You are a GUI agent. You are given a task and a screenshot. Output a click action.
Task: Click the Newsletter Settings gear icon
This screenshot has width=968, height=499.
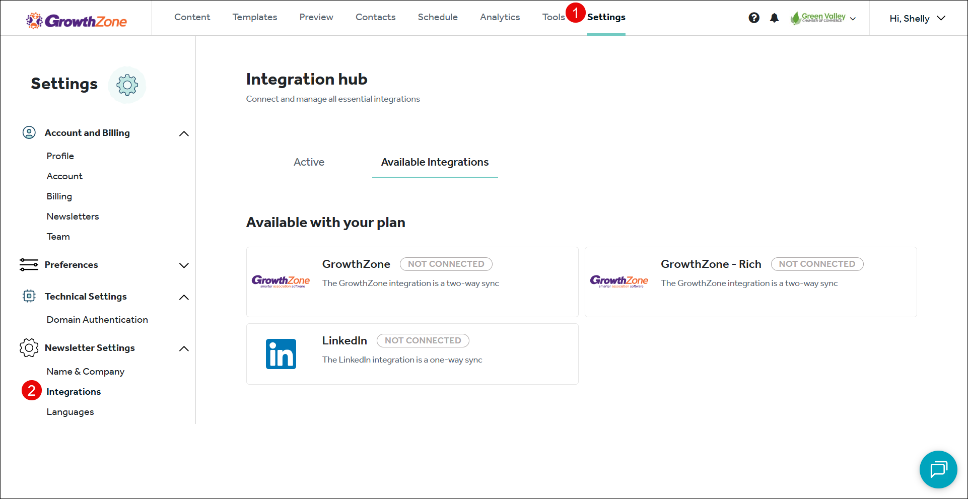(x=29, y=347)
